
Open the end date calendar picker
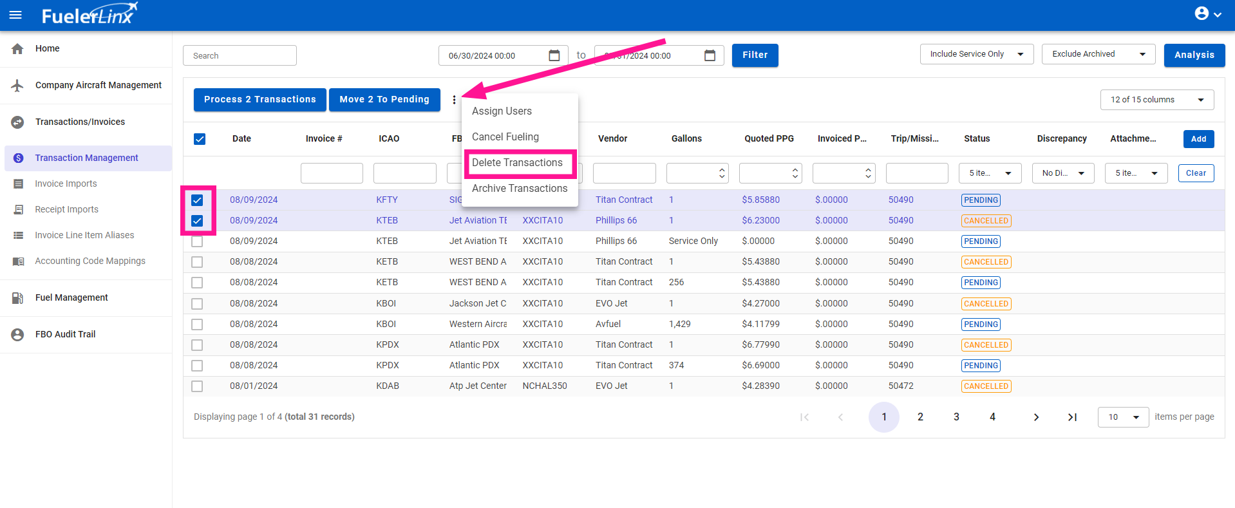tap(710, 55)
